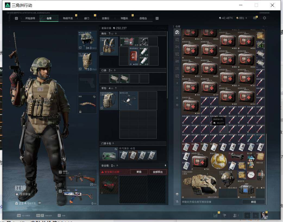Click the pin icon on safe box header
This screenshot has width=283, height=222.
pos(165,166)
